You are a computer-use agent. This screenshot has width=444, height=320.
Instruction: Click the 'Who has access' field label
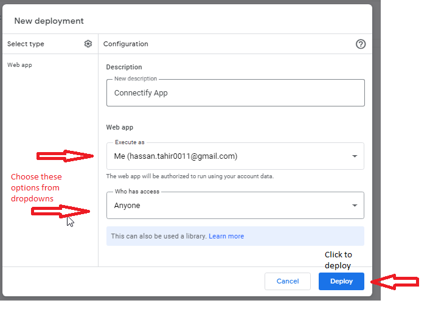[137, 192]
